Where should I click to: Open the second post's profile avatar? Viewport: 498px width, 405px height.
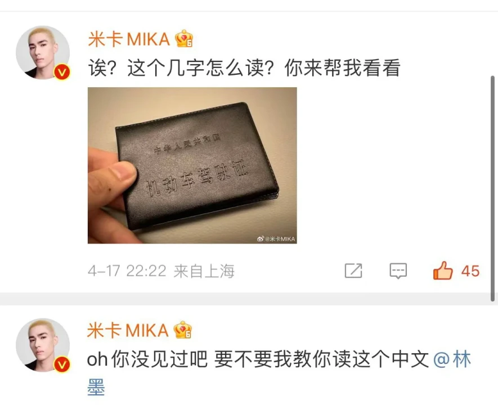pos(43,345)
